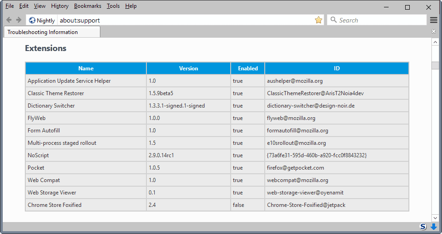Click the back navigation arrow
The width and height of the screenshot is (442, 234).
pyautogui.click(x=9, y=20)
